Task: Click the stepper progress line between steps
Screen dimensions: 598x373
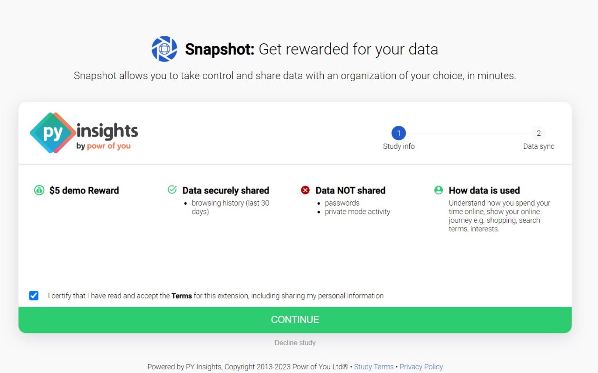Action: click(x=468, y=133)
